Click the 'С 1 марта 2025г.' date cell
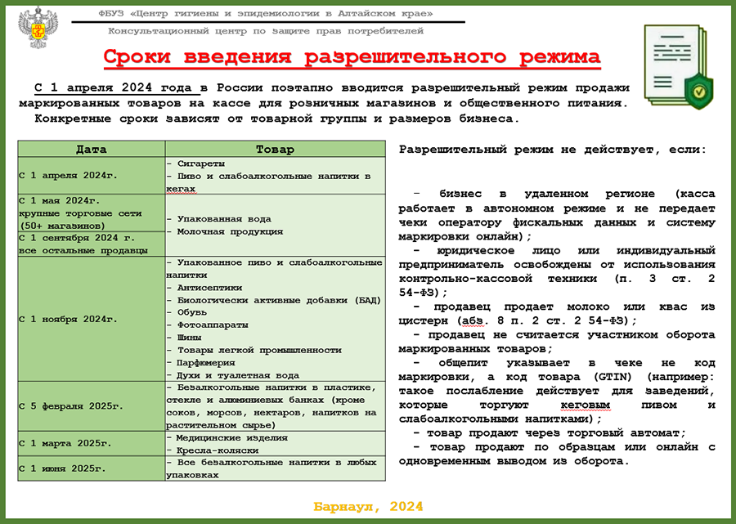 click(x=69, y=443)
